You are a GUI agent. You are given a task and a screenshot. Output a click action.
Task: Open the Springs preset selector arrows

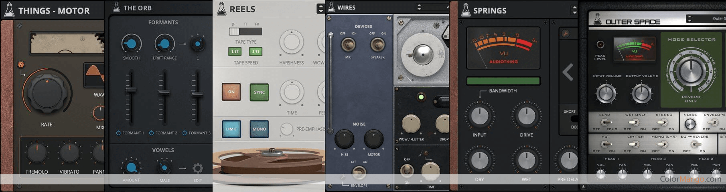tap(574, 10)
